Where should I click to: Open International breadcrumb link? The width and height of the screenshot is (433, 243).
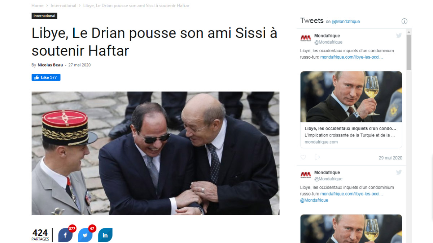(x=63, y=5)
